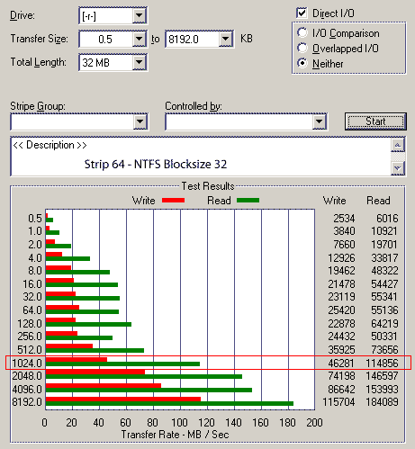Click the red write bar for 4096.0
The width and height of the screenshot is (415, 449).
tap(104, 386)
